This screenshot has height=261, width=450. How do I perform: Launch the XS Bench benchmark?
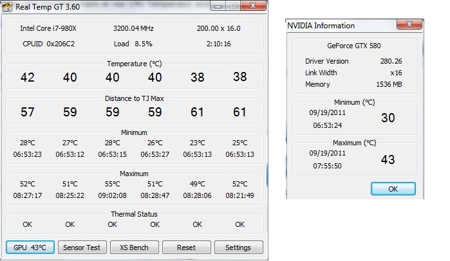tap(135, 248)
